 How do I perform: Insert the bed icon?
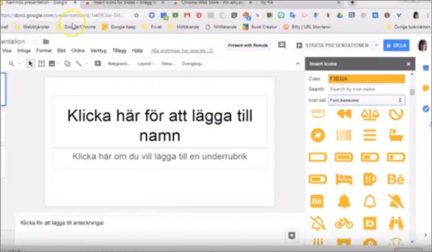(x=344, y=179)
